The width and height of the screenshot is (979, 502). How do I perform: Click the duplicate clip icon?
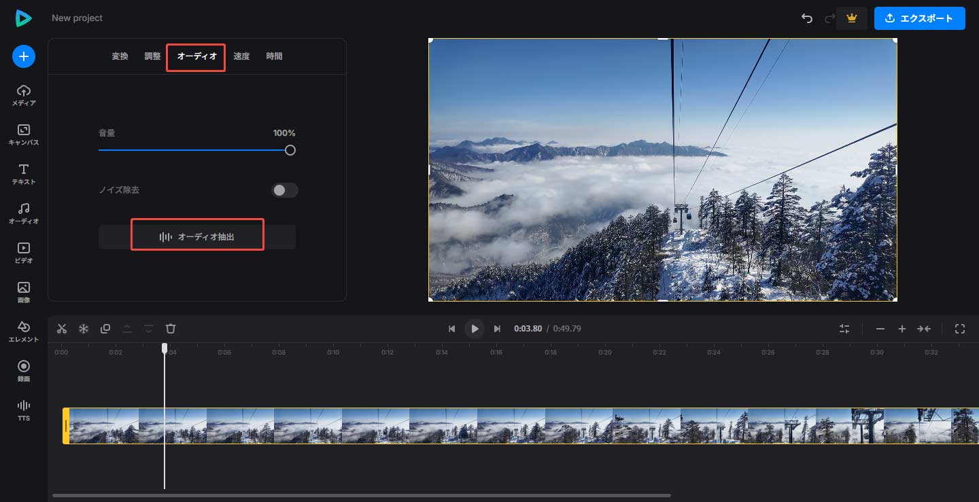(105, 329)
